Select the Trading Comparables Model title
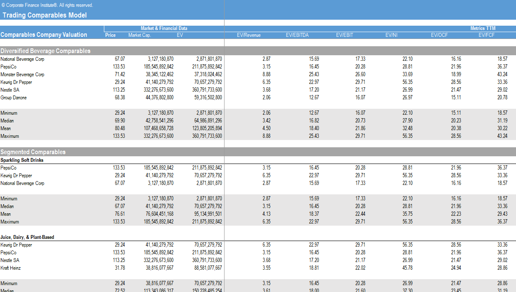Image resolution: width=516 pixels, height=292 pixels. point(44,15)
